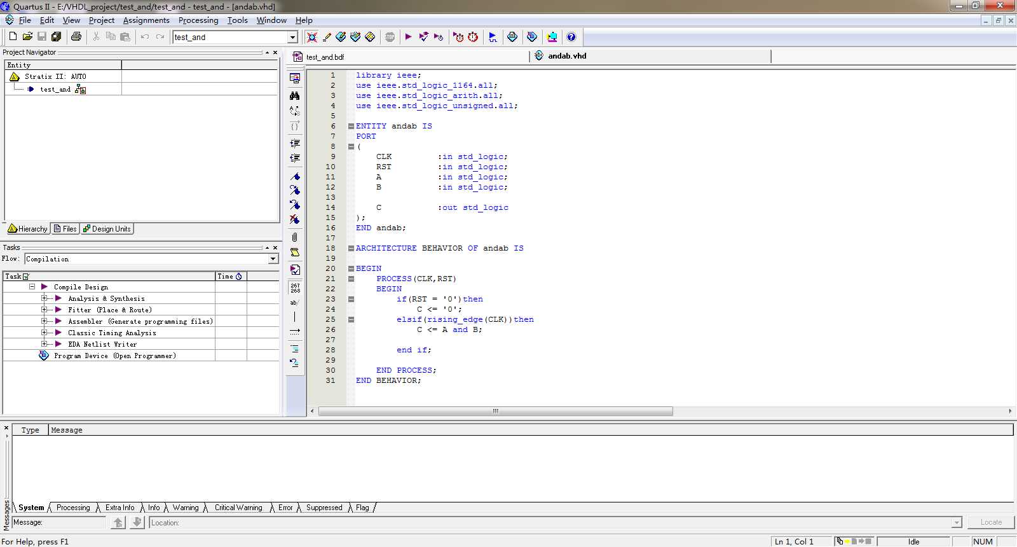Open the Flow Compilation dropdown
Screen dimensions: 1017x547
(273, 259)
